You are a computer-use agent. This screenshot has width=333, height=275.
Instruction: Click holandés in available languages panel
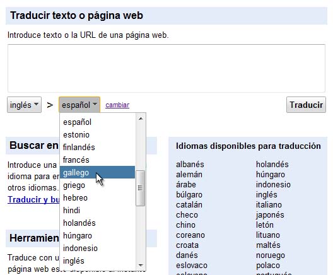(272, 165)
